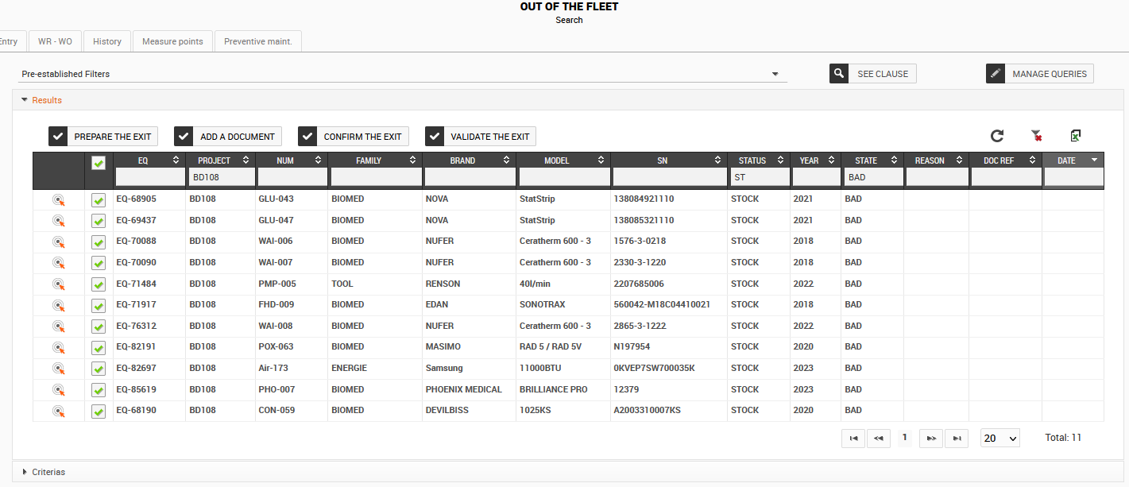Open the Measure points tab
This screenshot has width=1129, height=487.
(172, 41)
